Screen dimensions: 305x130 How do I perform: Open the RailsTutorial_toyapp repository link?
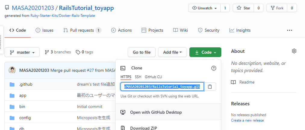(x=86, y=8)
